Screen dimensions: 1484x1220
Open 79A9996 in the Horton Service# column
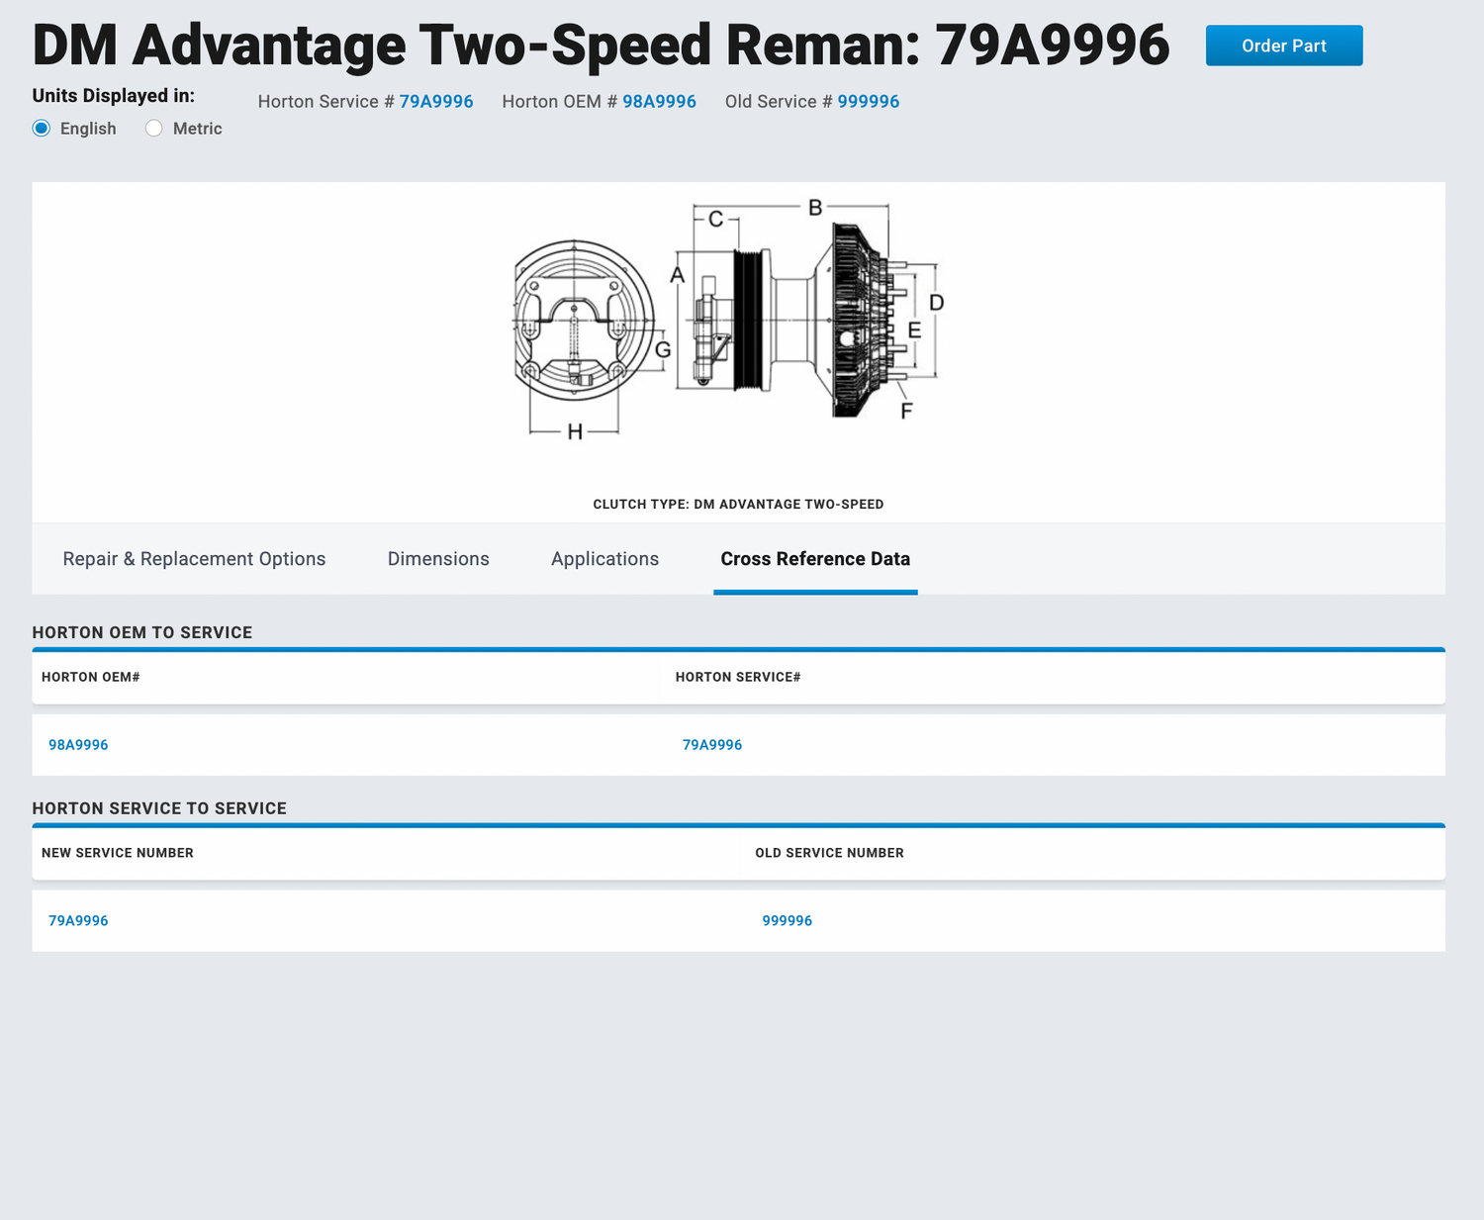pos(711,745)
